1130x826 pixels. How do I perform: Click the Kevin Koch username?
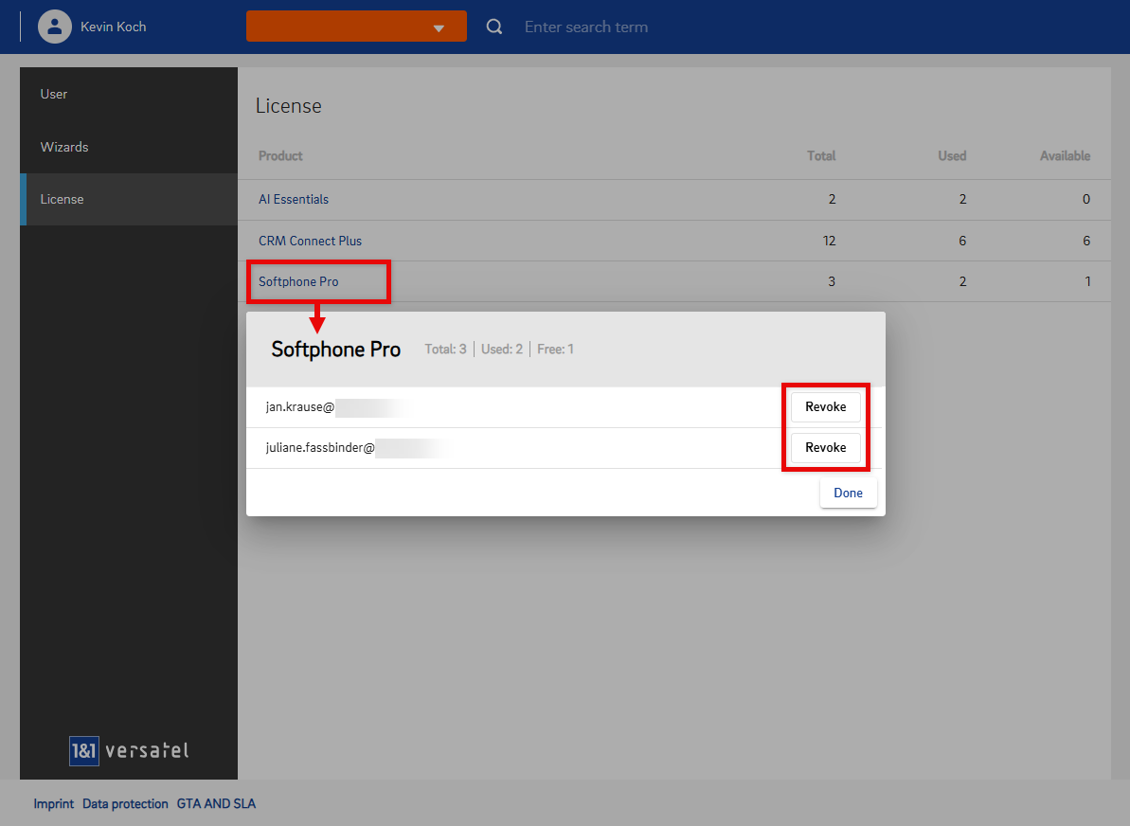point(114,27)
